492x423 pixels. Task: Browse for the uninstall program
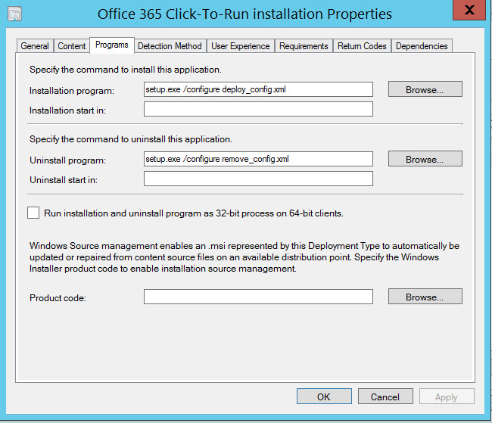pos(425,159)
